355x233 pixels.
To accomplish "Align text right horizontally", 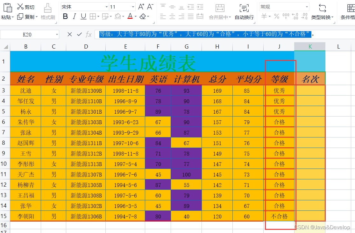I will (x=181, y=17).
